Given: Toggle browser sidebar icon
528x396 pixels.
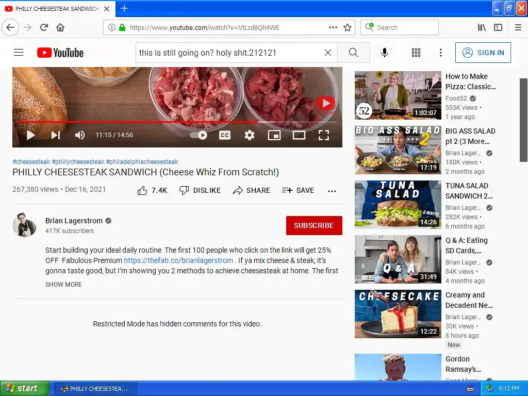Looking at the screenshot, I should pyautogui.click(x=498, y=27).
